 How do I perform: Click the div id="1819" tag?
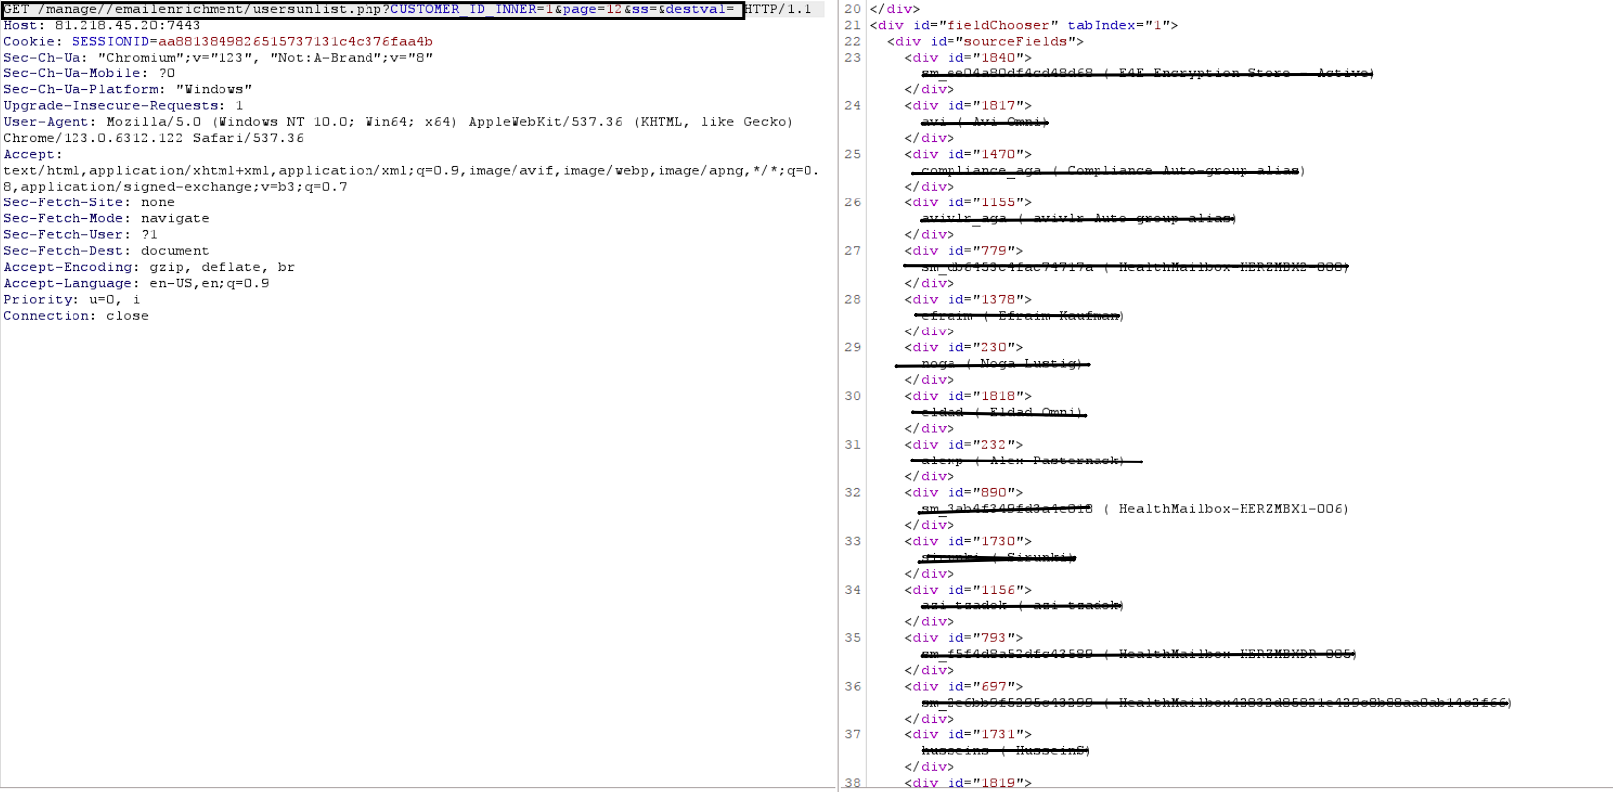coord(968,783)
